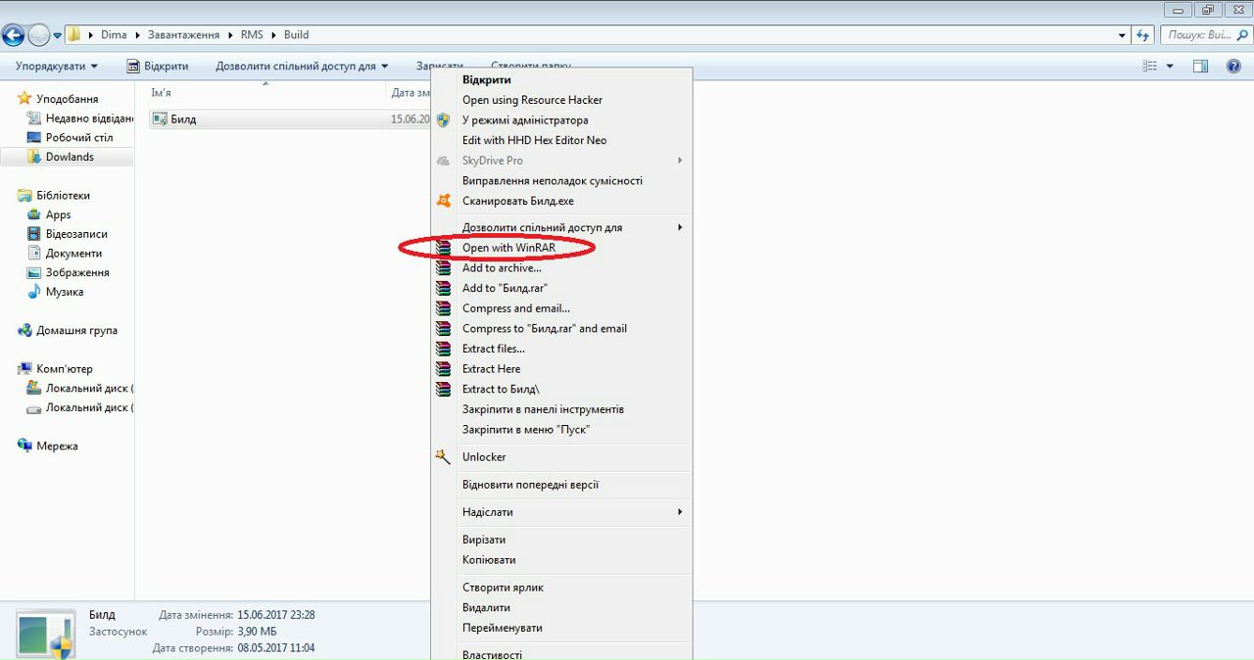Open the Упорядкувати toolbar dropdown

56,67
